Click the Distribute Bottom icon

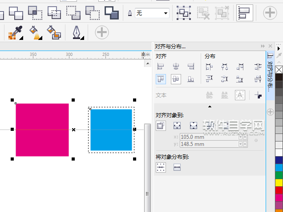tap(240, 79)
